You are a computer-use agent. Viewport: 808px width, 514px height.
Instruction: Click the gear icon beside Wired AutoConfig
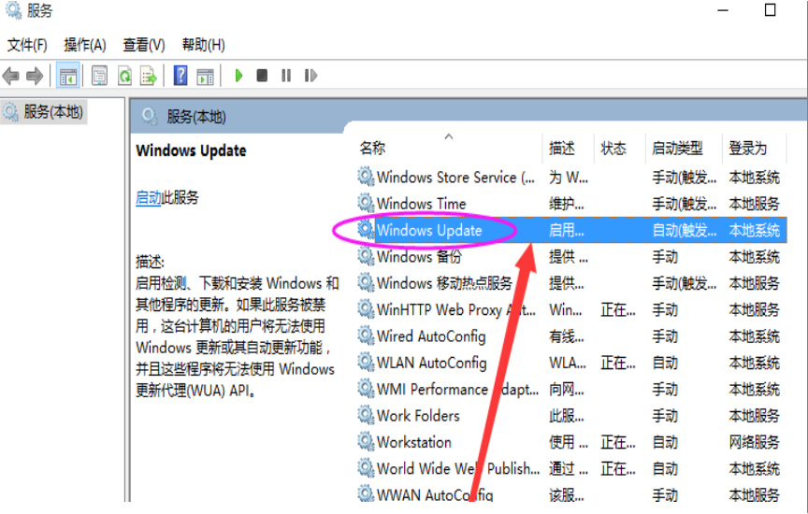point(366,336)
